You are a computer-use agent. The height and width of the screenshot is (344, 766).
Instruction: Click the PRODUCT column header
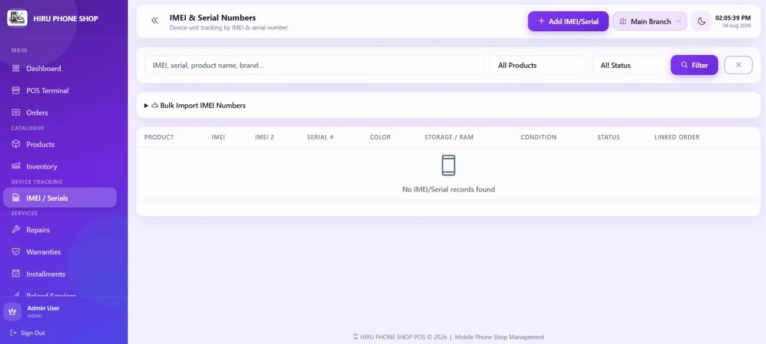click(x=159, y=137)
